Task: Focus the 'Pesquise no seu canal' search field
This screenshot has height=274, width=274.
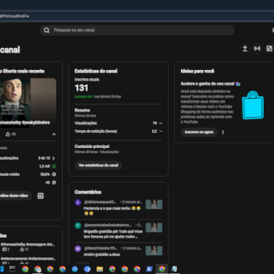Action: click(137, 30)
